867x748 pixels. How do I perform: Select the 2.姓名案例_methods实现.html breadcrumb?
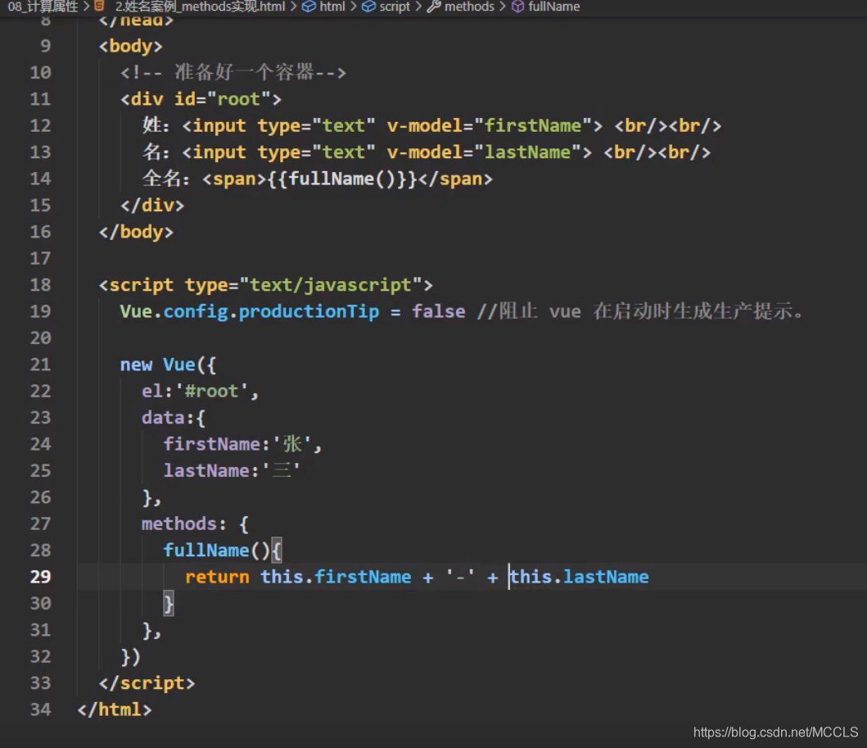click(200, 7)
